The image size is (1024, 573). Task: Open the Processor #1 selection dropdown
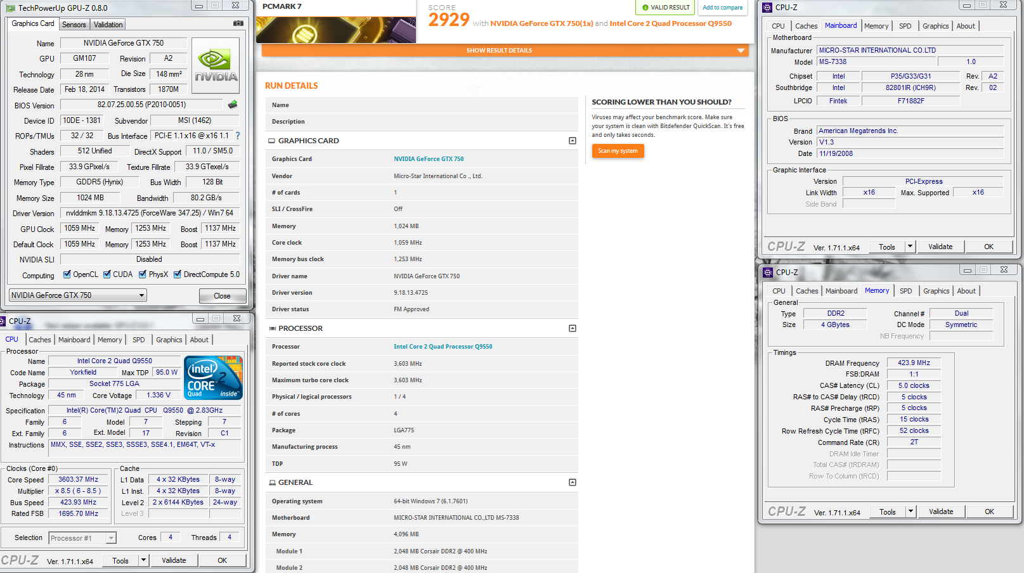[82, 538]
